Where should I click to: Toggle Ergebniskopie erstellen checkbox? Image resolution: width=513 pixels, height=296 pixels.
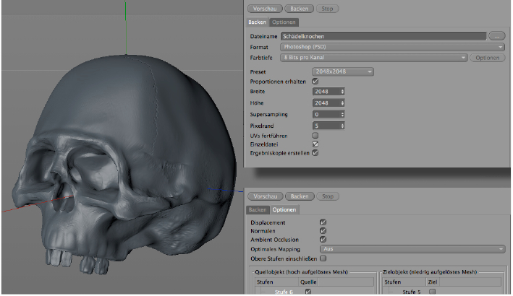point(315,153)
